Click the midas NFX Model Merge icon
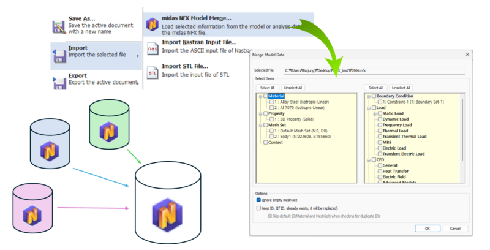The width and height of the screenshot is (490, 250). click(152, 25)
